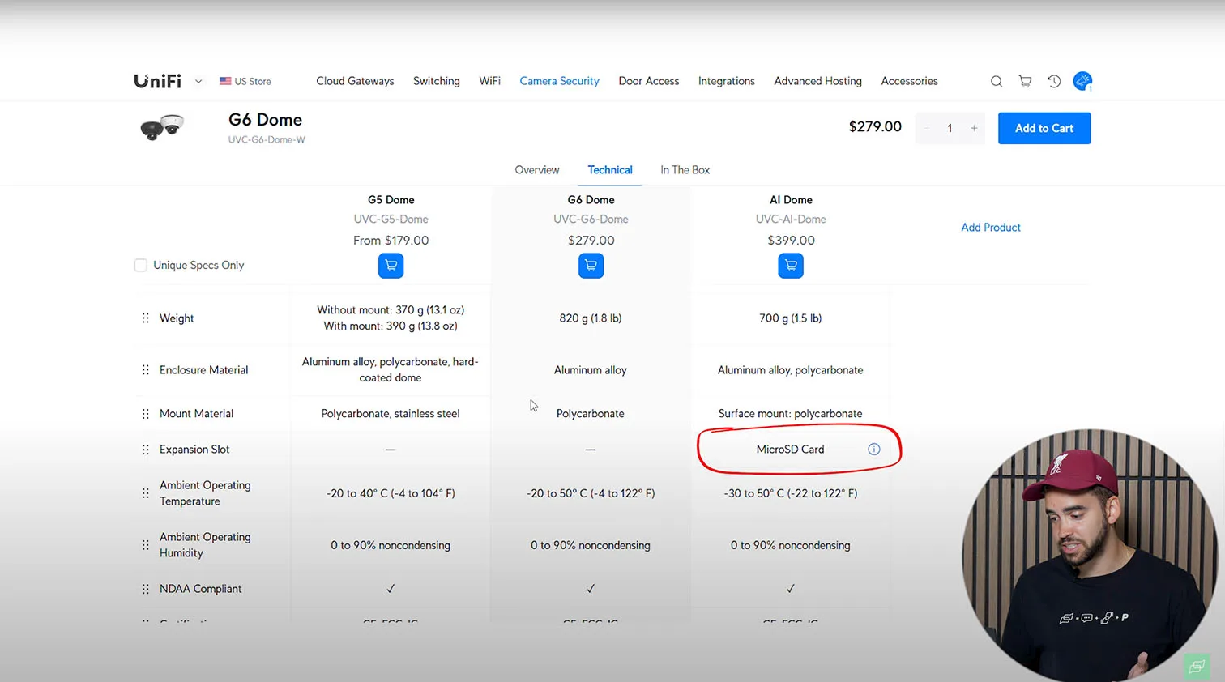Click NDAA Compliant row drag handle
The image size is (1225, 682).
146,589
